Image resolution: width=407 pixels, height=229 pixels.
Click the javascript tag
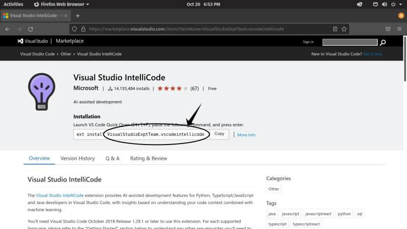click(x=290, y=214)
